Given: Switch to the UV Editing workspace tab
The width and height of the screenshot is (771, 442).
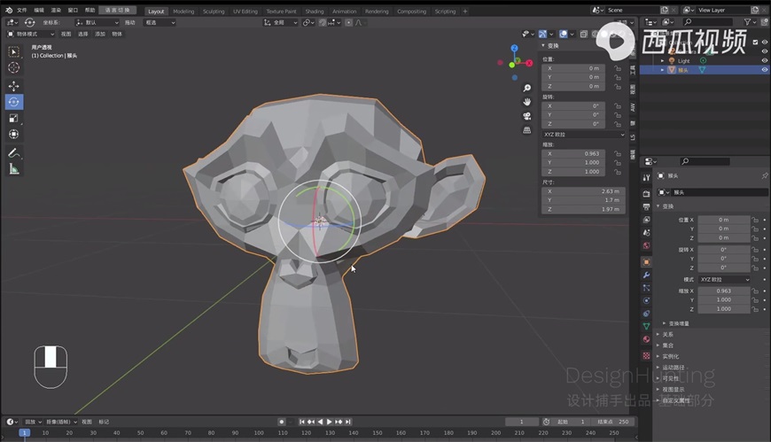Looking at the screenshot, I should (x=245, y=12).
